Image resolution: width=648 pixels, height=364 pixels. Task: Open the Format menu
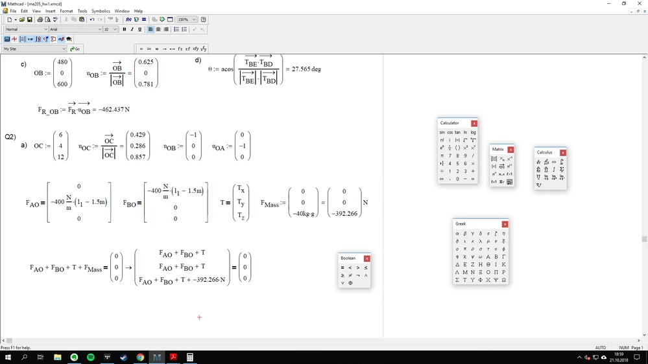click(66, 11)
